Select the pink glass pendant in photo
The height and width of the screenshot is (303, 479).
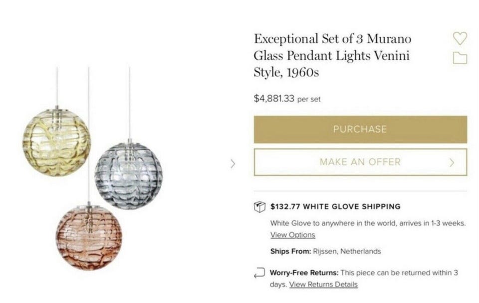(89, 237)
